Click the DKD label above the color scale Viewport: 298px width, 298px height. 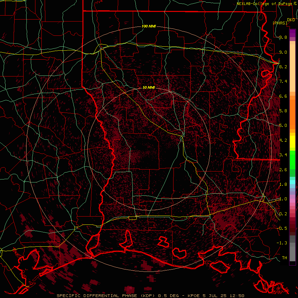point(291,20)
